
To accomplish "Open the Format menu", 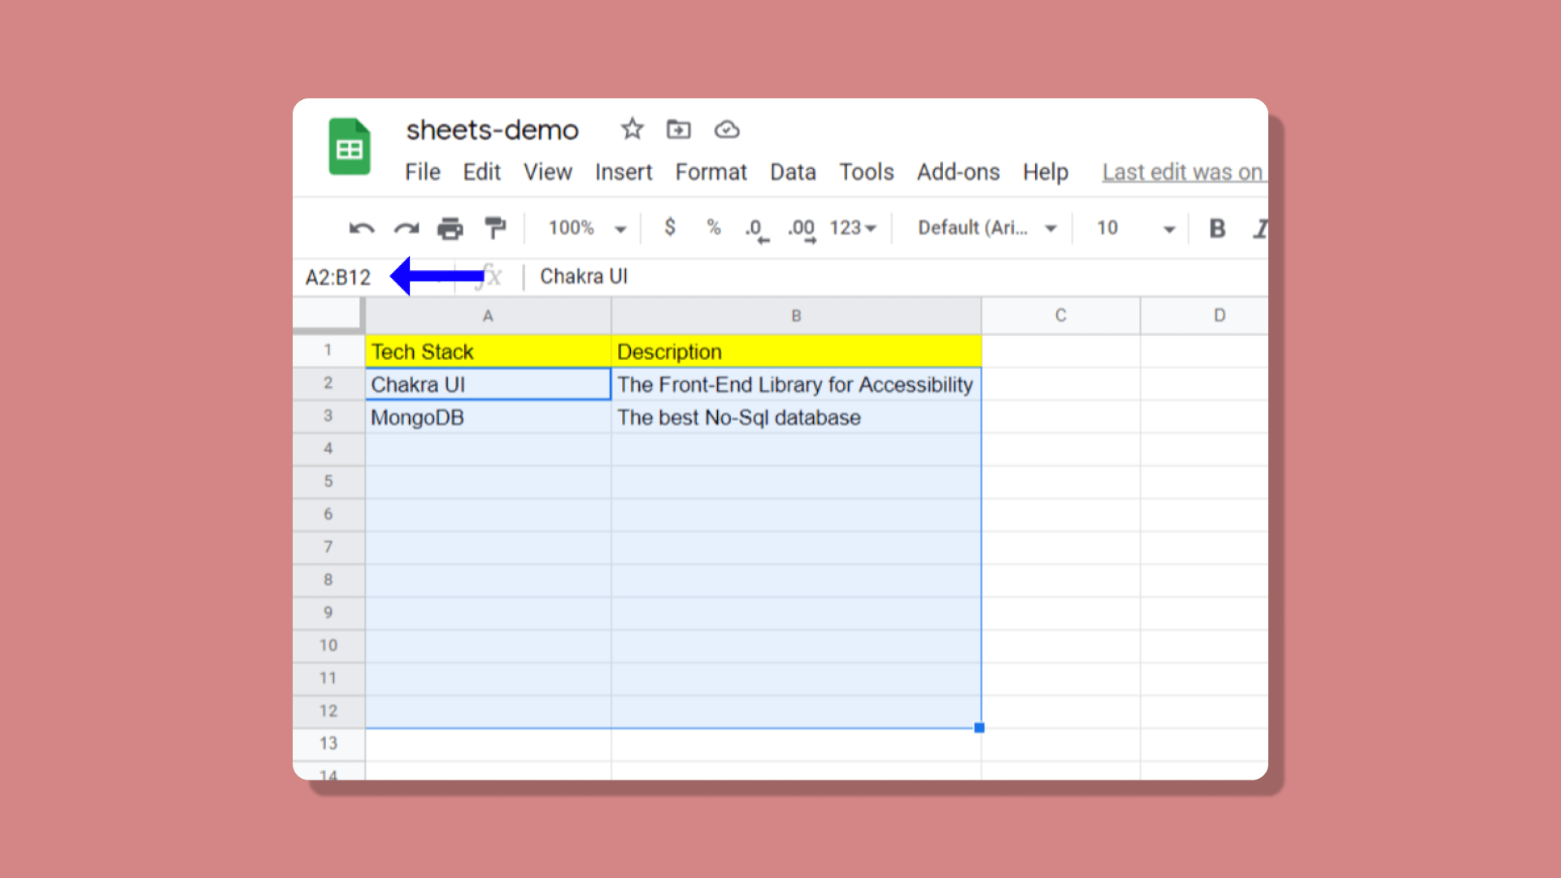I will (711, 172).
